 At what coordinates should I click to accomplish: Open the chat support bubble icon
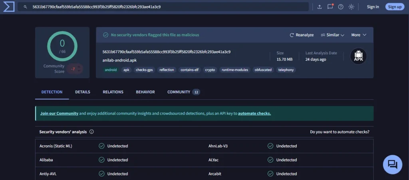click(392, 164)
